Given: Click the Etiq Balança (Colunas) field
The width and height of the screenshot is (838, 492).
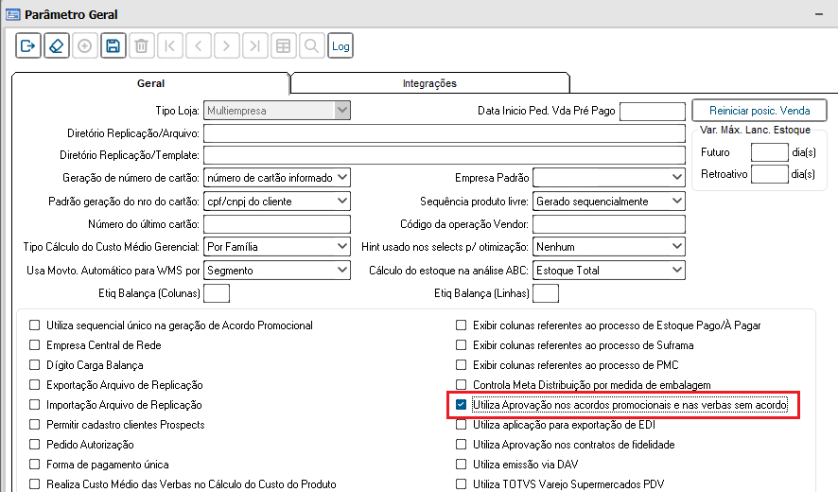Looking at the screenshot, I should (x=217, y=293).
